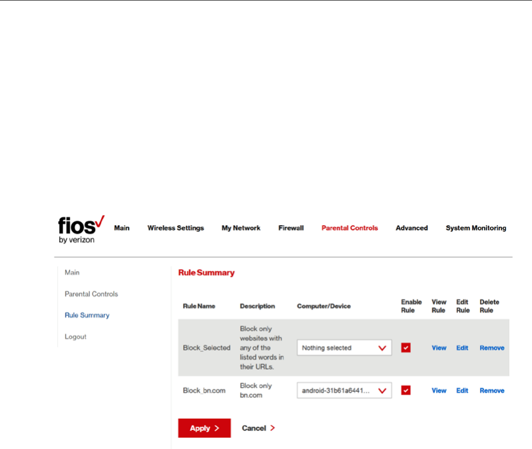Remove the Block_Selected rule
This screenshot has width=532, height=449.
tap(492, 348)
